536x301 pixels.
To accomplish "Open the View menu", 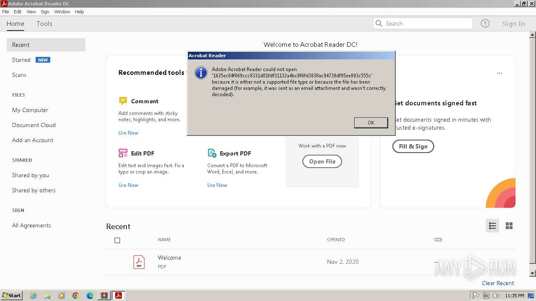I will click(x=31, y=12).
